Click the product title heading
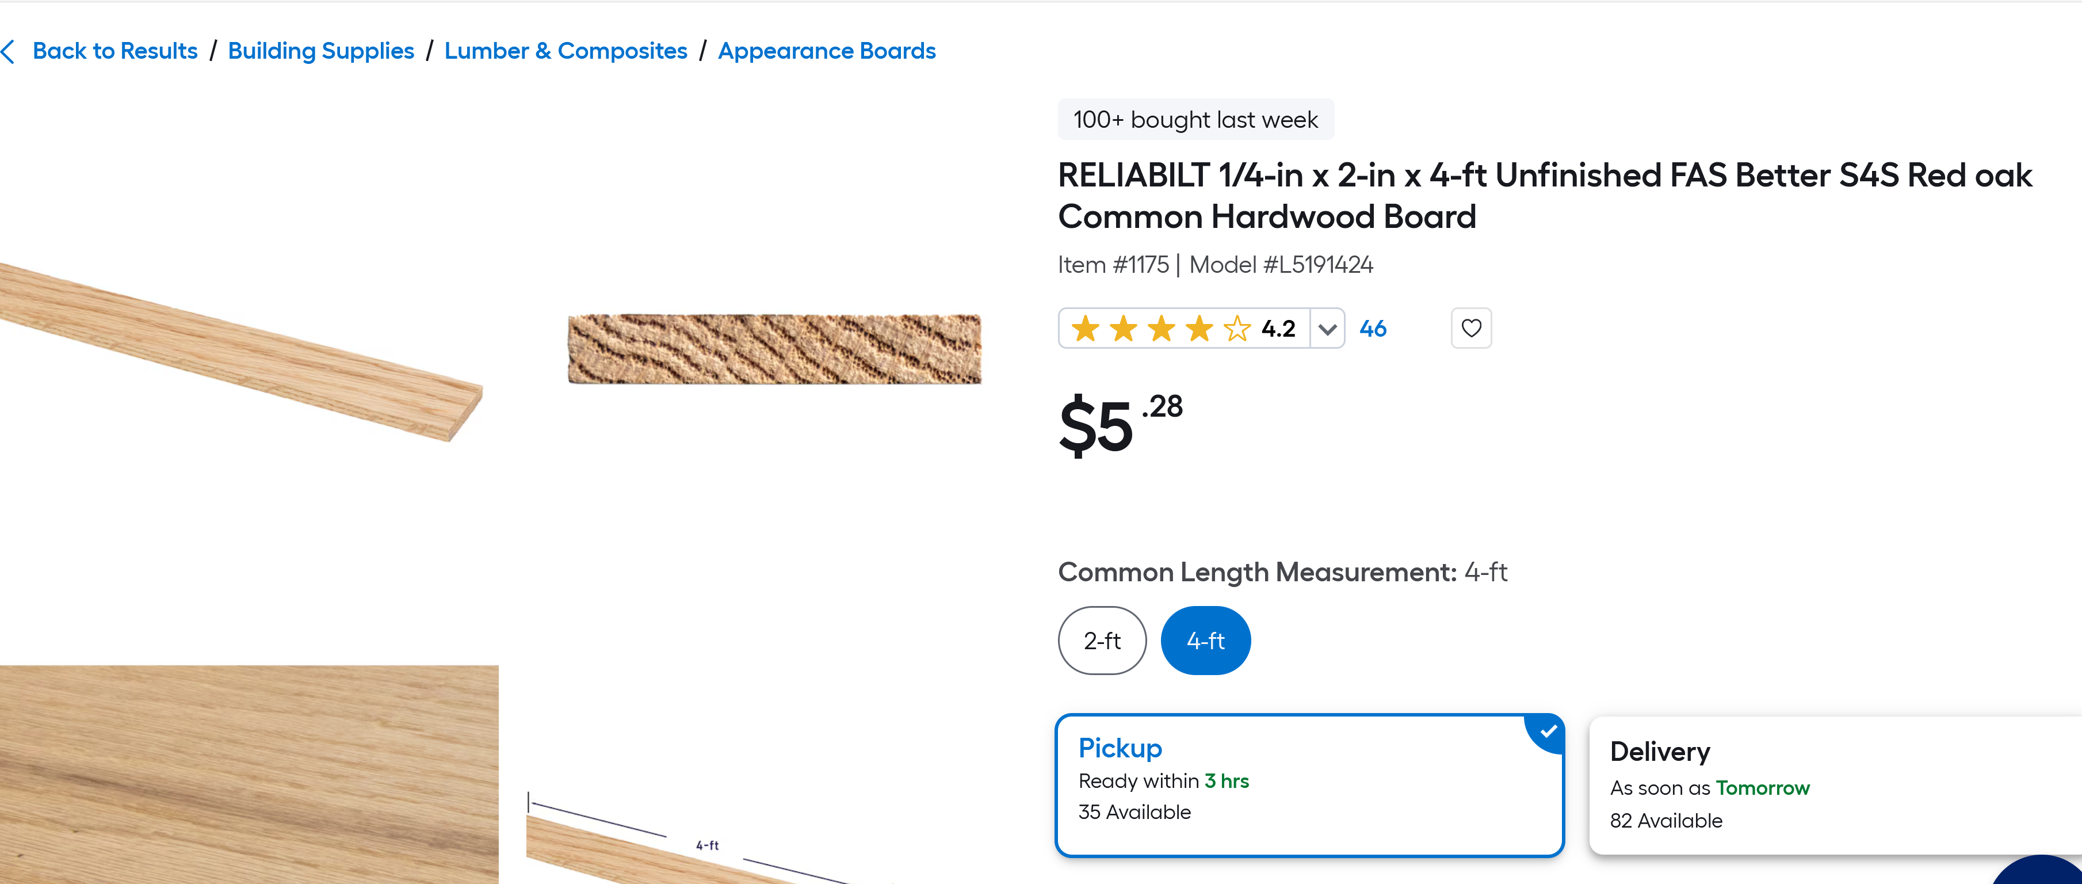Screen dimensions: 2082x884 [1544, 196]
